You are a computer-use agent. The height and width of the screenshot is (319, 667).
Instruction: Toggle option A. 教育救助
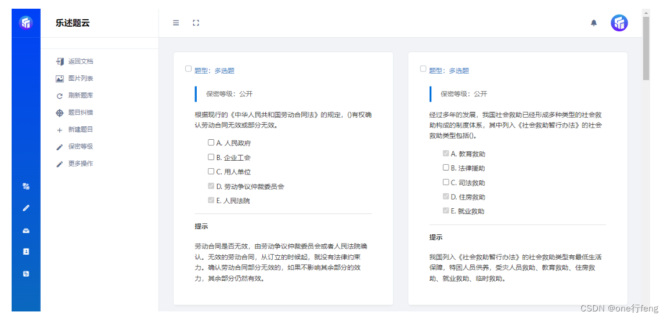(x=445, y=153)
